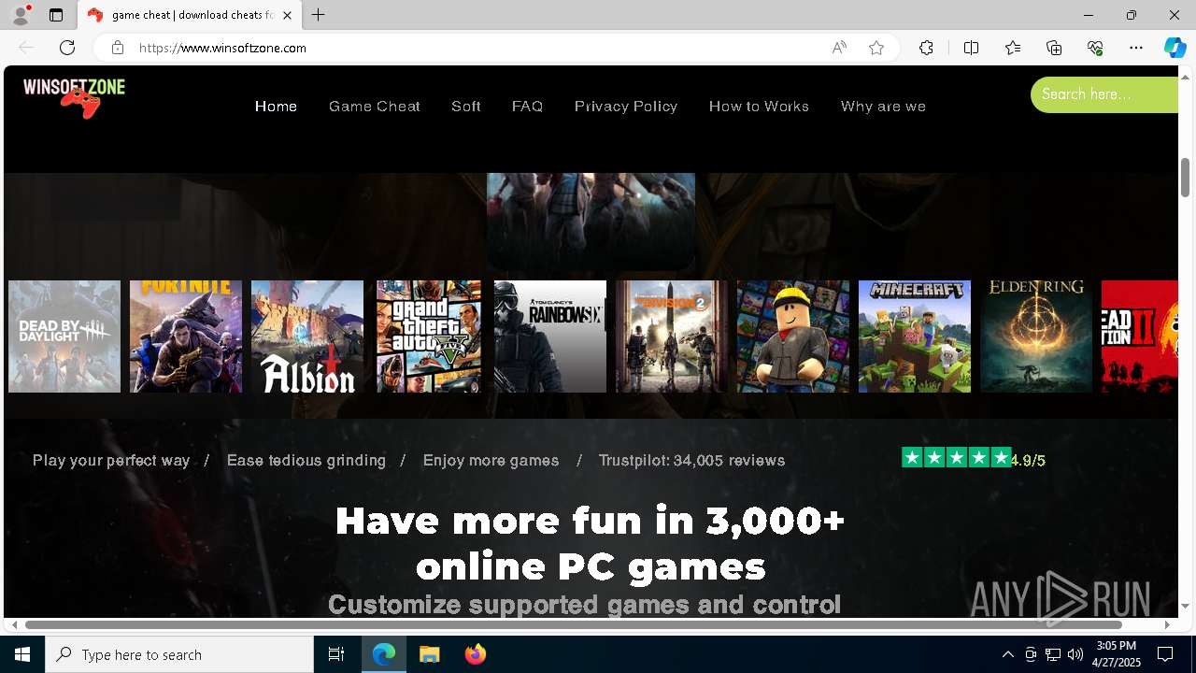The width and height of the screenshot is (1196, 673).
Task: Open the How to Works page
Action: [759, 107]
